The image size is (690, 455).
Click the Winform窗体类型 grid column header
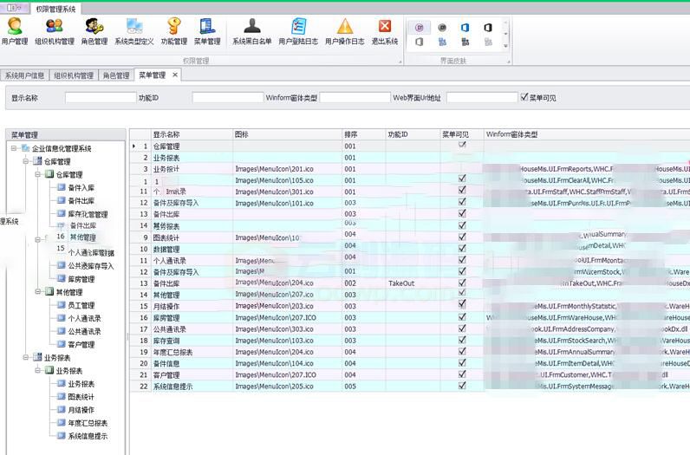click(x=587, y=134)
